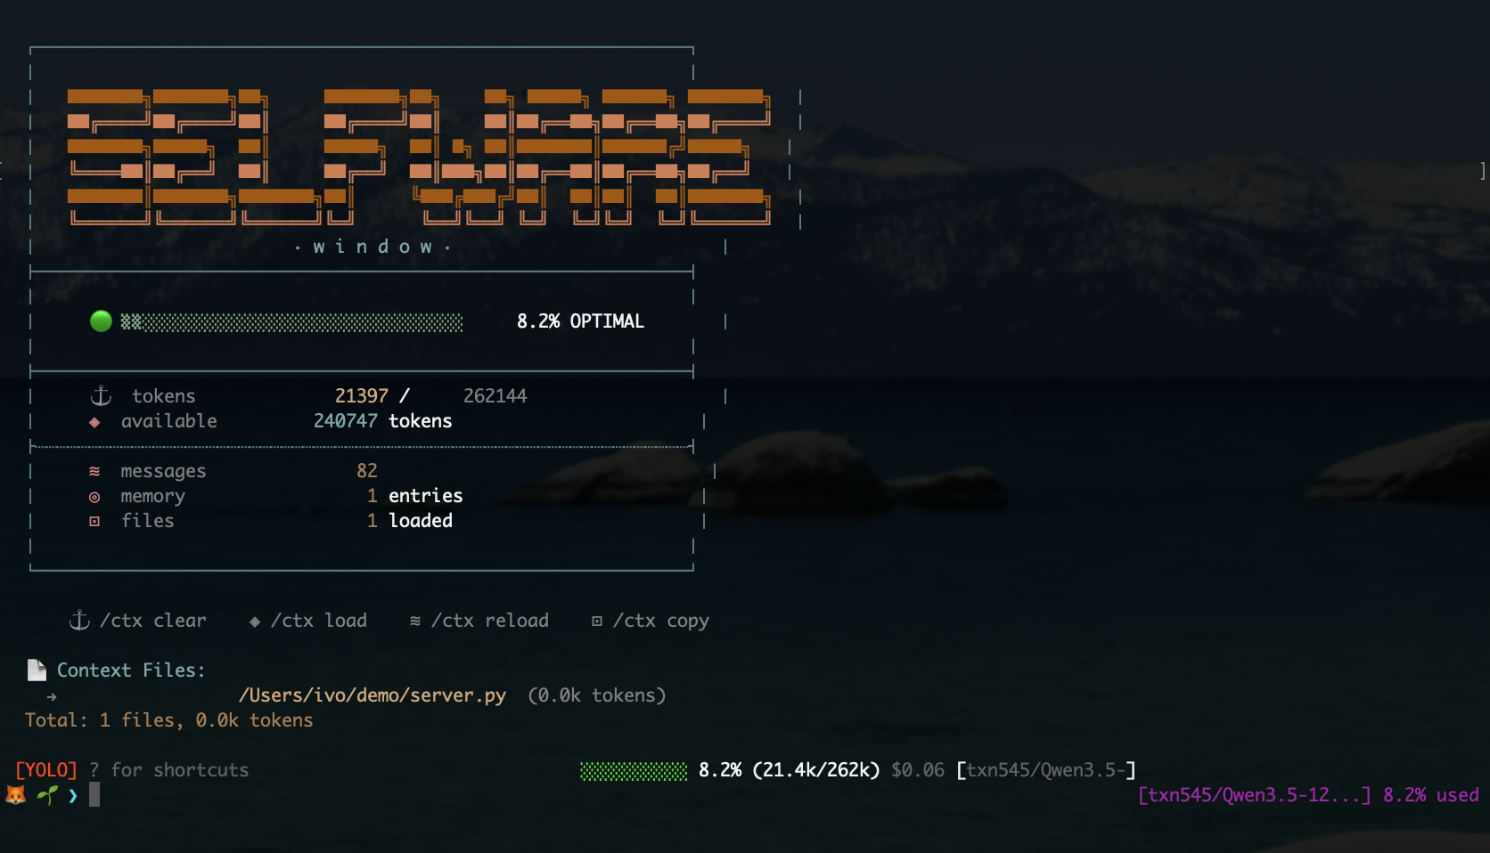The image size is (1490, 853).
Task: Toggle the green OPTIMAL status indicator
Action: (101, 321)
